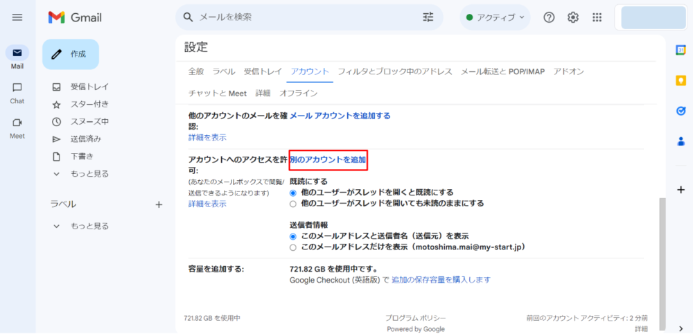Switch to the ラベル settings tab
This screenshot has height=336, width=693.
[x=224, y=71]
